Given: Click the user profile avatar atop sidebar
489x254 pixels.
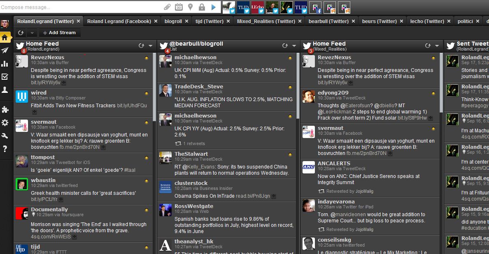Looking at the screenshot, I should [x=5, y=24].
